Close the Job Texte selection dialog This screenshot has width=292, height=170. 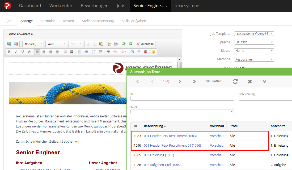click(250, 82)
